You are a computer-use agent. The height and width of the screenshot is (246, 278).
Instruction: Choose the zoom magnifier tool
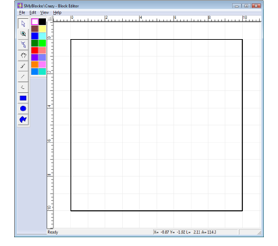click(23, 34)
